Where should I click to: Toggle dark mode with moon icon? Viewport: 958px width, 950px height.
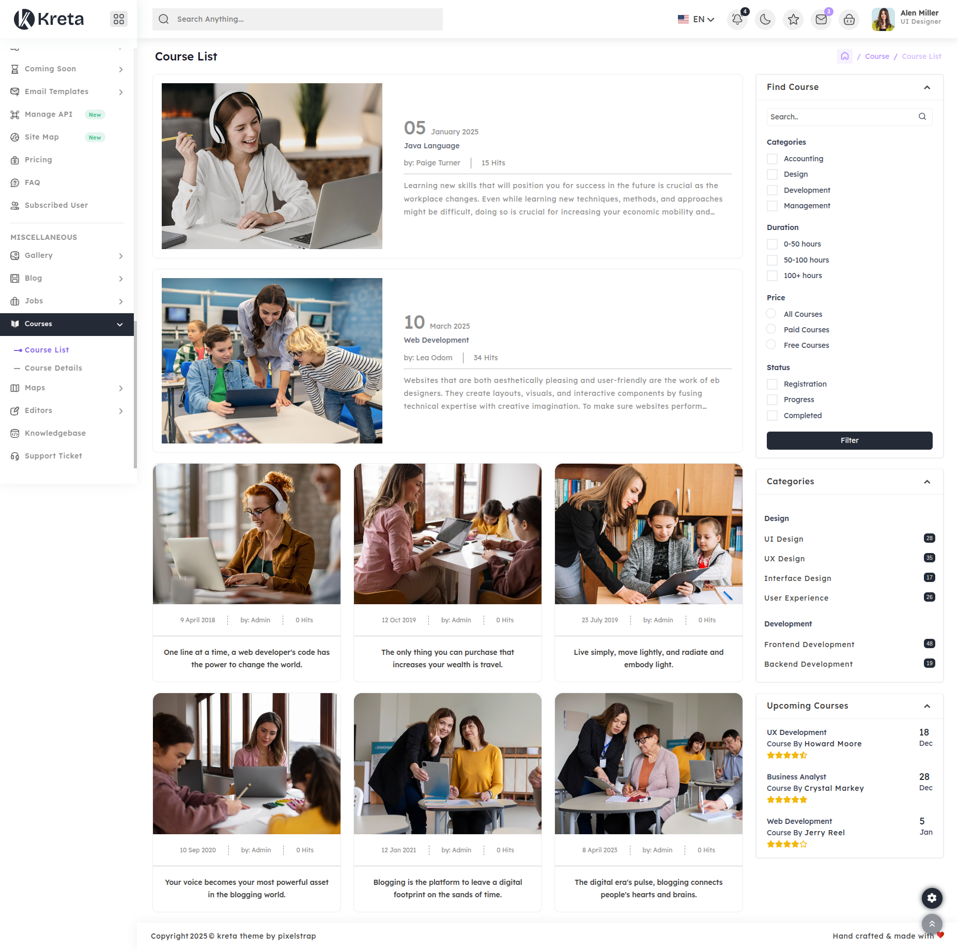765,20
